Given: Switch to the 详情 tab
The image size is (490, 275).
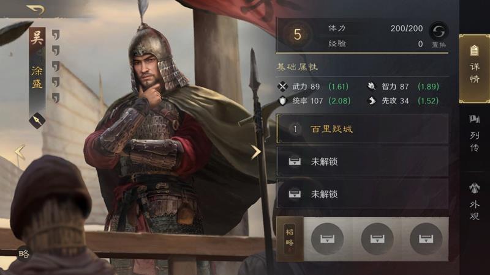Looking at the screenshot, I should (x=474, y=68).
